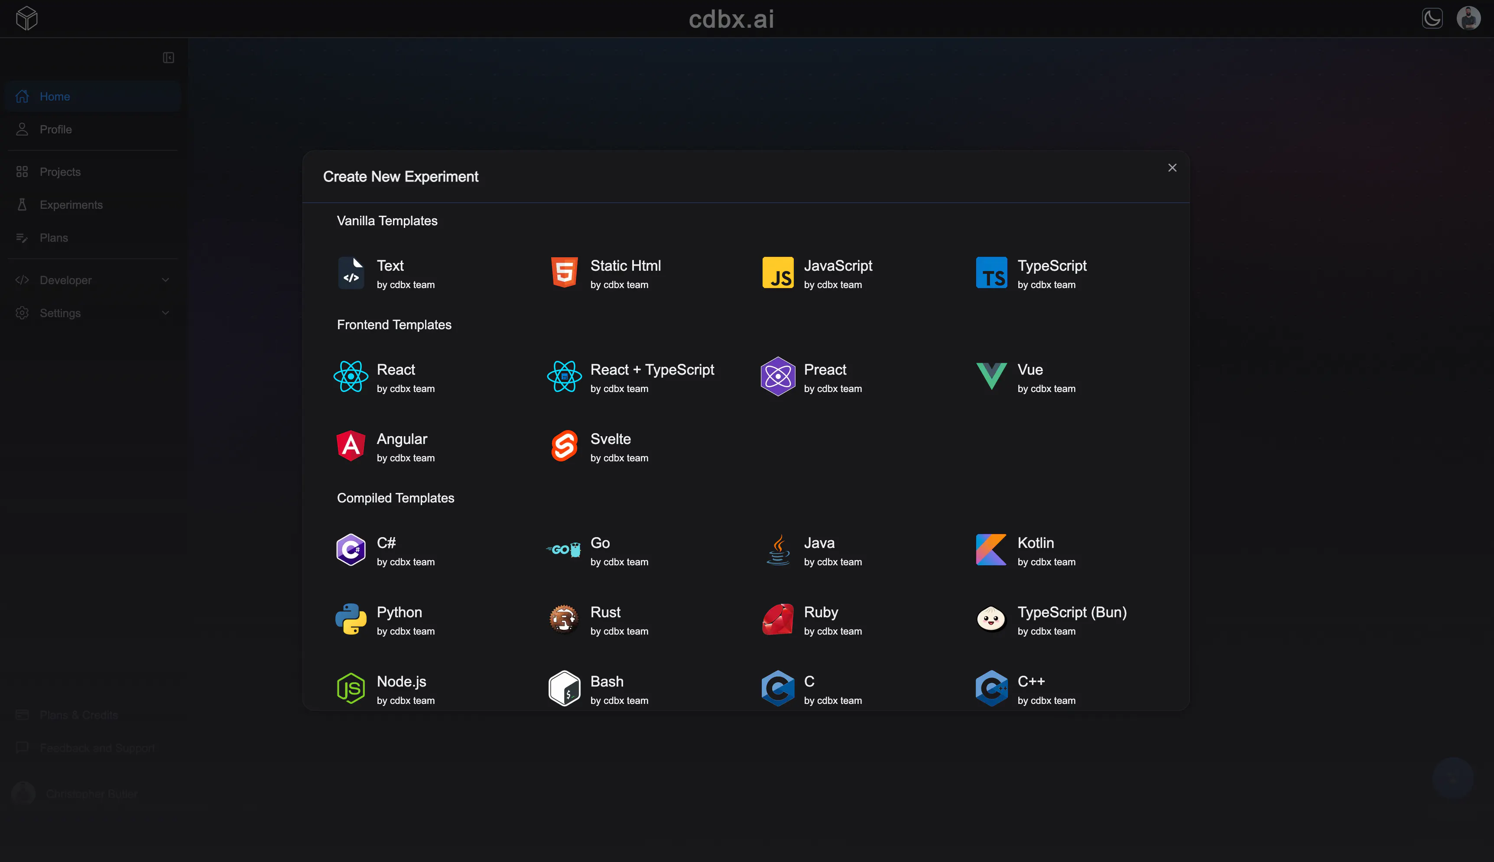Click the blue TS logo icon
Image resolution: width=1494 pixels, height=862 pixels.
click(991, 272)
